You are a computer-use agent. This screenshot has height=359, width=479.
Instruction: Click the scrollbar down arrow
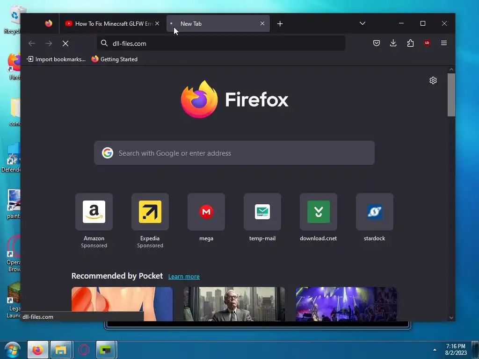pos(451,317)
